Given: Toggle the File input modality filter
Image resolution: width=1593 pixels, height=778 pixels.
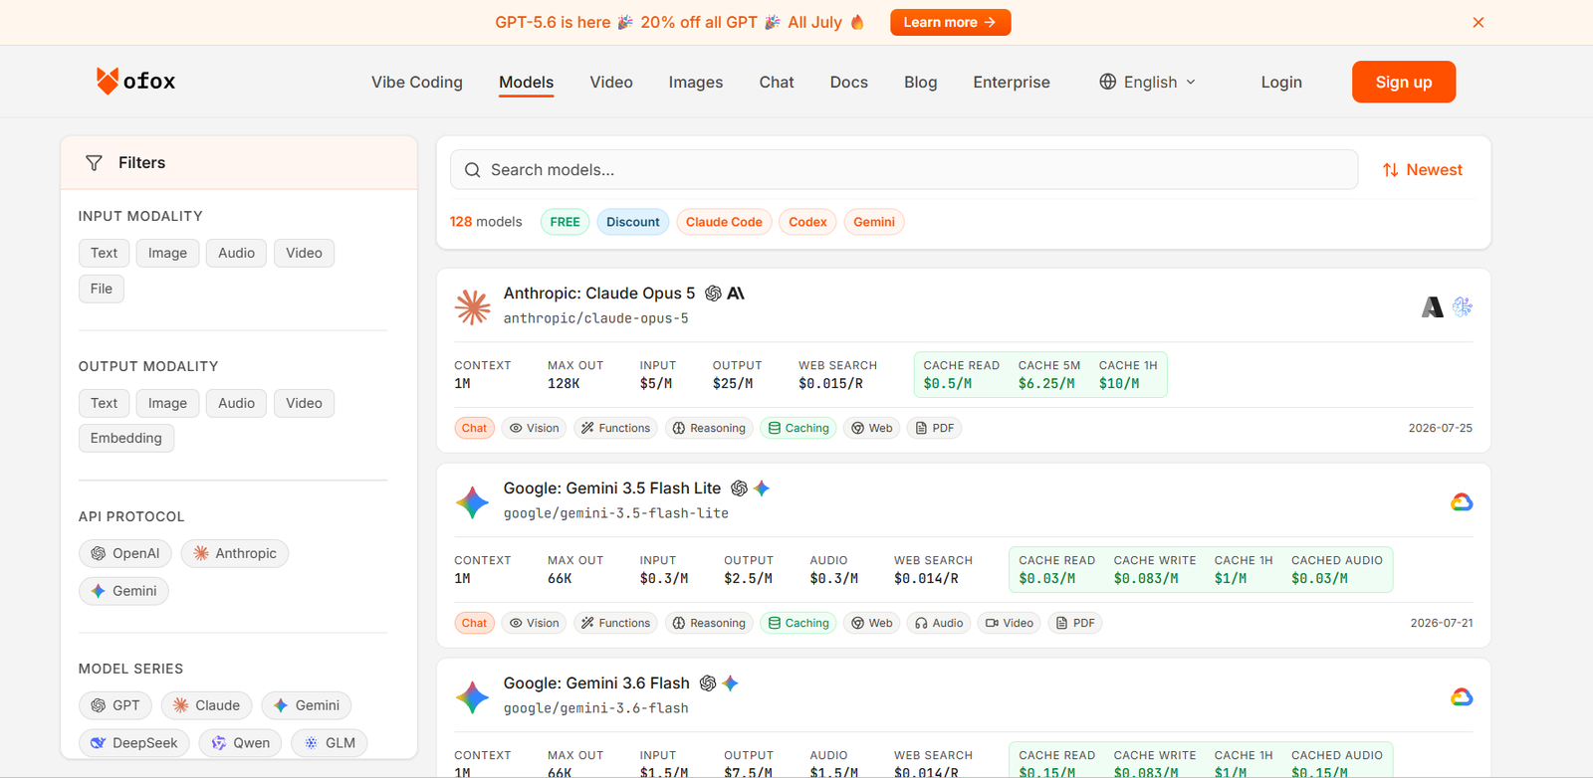Looking at the screenshot, I should [x=102, y=289].
